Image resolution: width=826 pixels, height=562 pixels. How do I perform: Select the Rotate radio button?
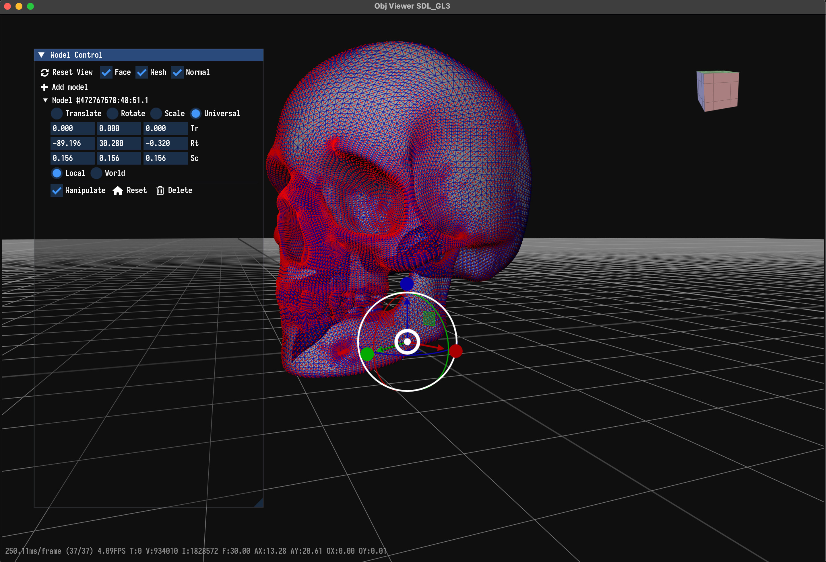pos(112,114)
